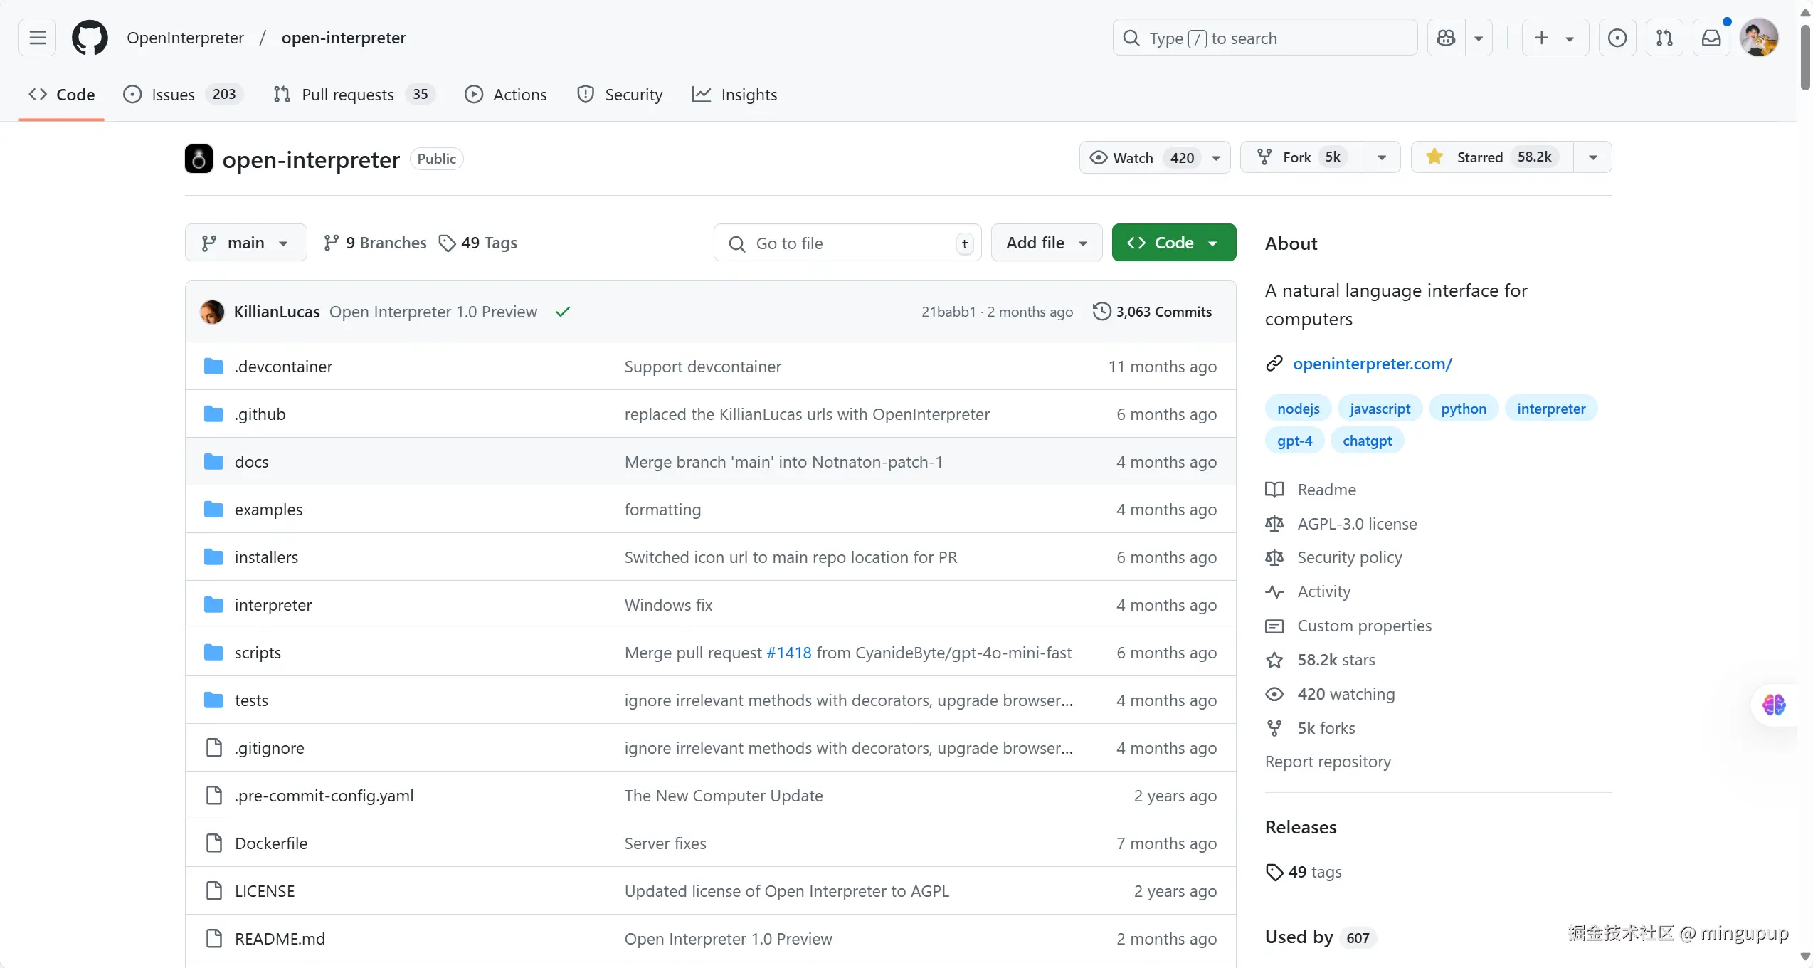Click the GitHub logo home icon
This screenshot has width=1813, height=968.
point(90,38)
